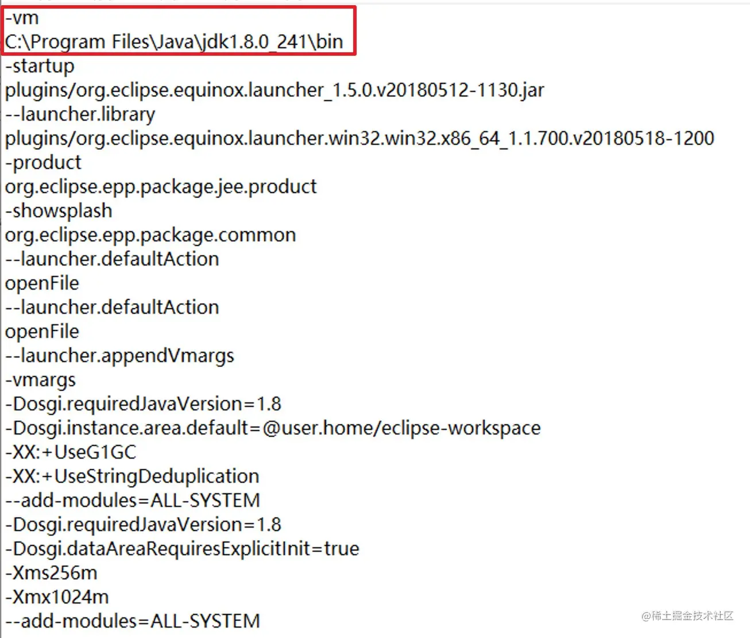Select the "-XX:+UseStringDeduplication" line
Viewport: 750px width, 638px height.
click(132, 476)
